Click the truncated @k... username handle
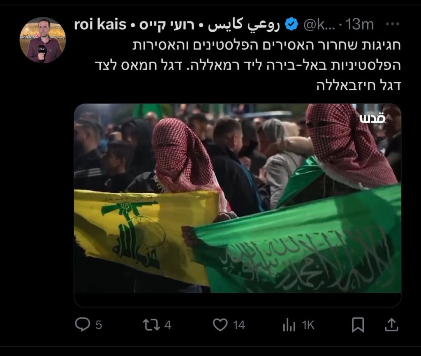 (x=319, y=25)
